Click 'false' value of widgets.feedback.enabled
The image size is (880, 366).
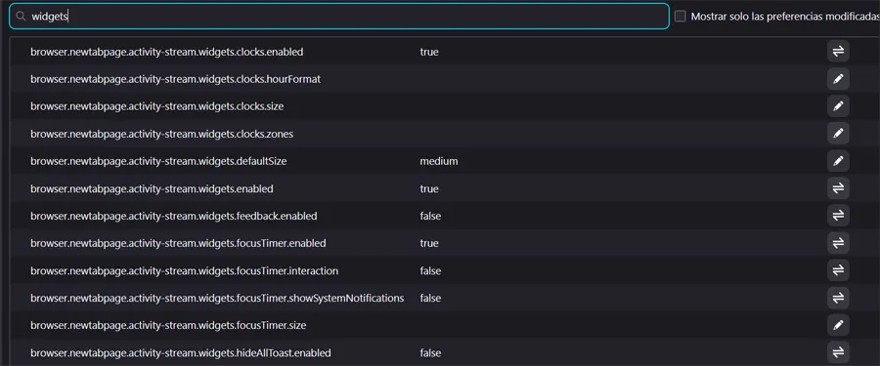[x=430, y=216]
